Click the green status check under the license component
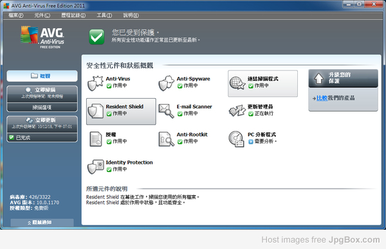This screenshot has width=386, height=249. click(x=109, y=142)
